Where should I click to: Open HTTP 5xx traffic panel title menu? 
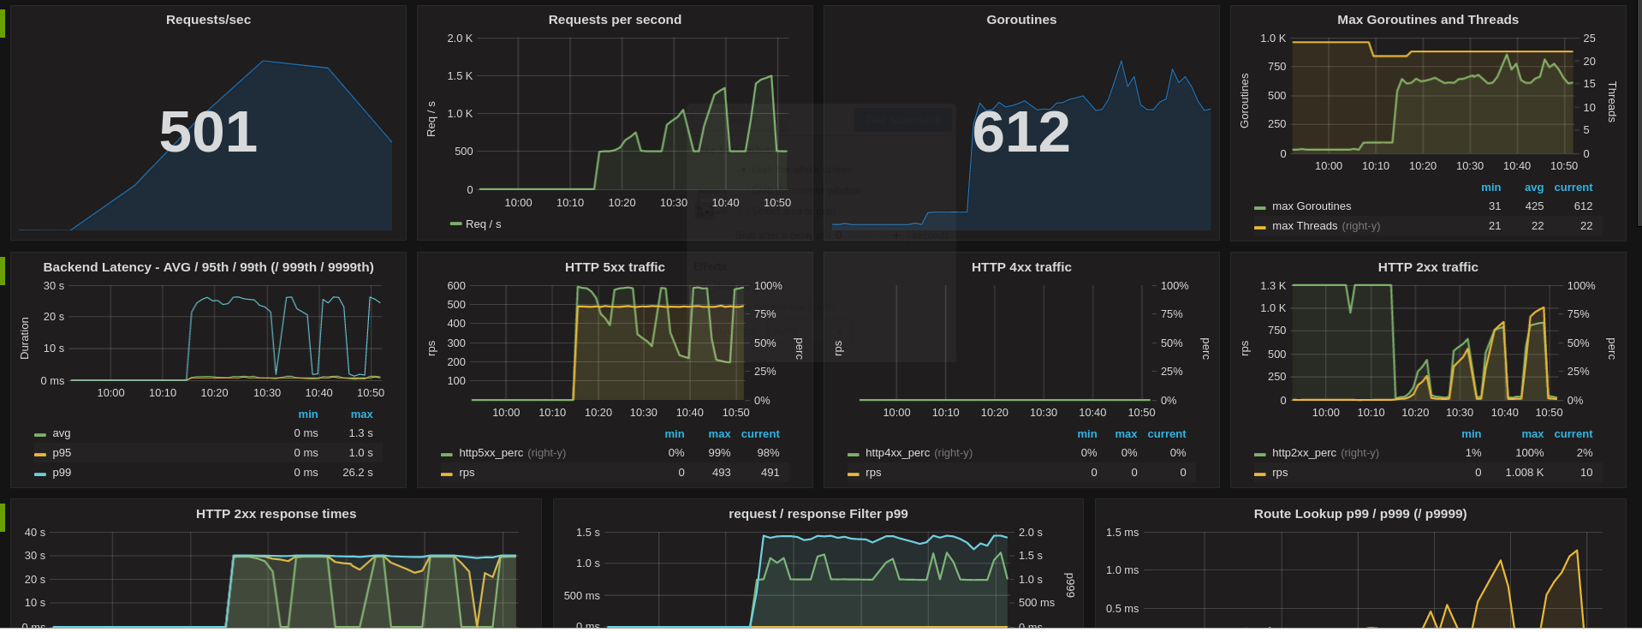tap(615, 267)
